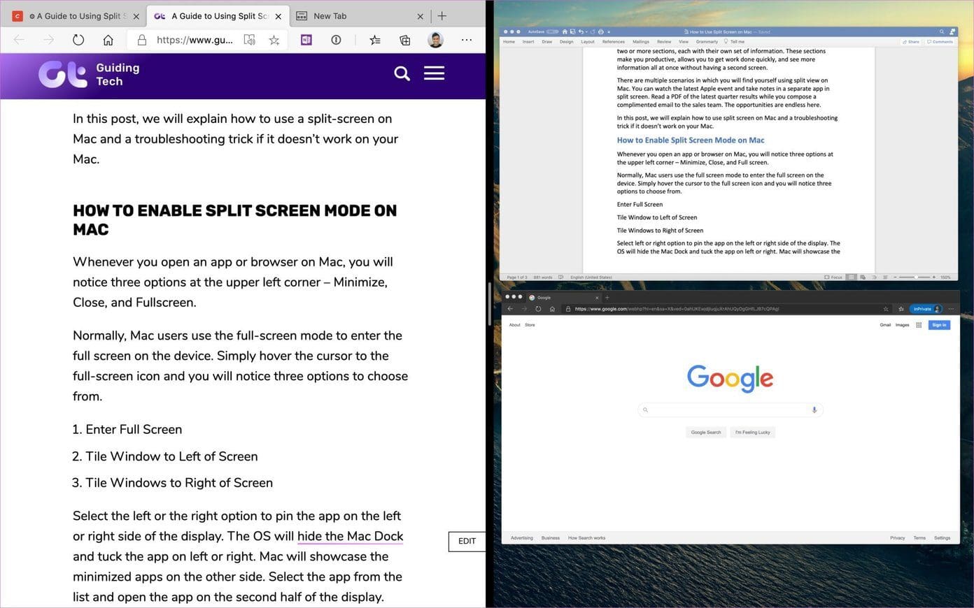Click the InPrivate badge in Google window
The image size is (974, 608).
click(x=927, y=309)
